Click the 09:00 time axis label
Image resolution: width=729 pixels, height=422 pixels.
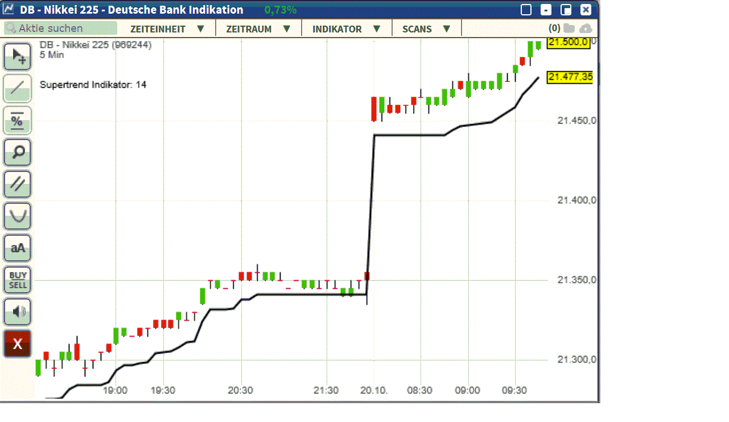468,391
